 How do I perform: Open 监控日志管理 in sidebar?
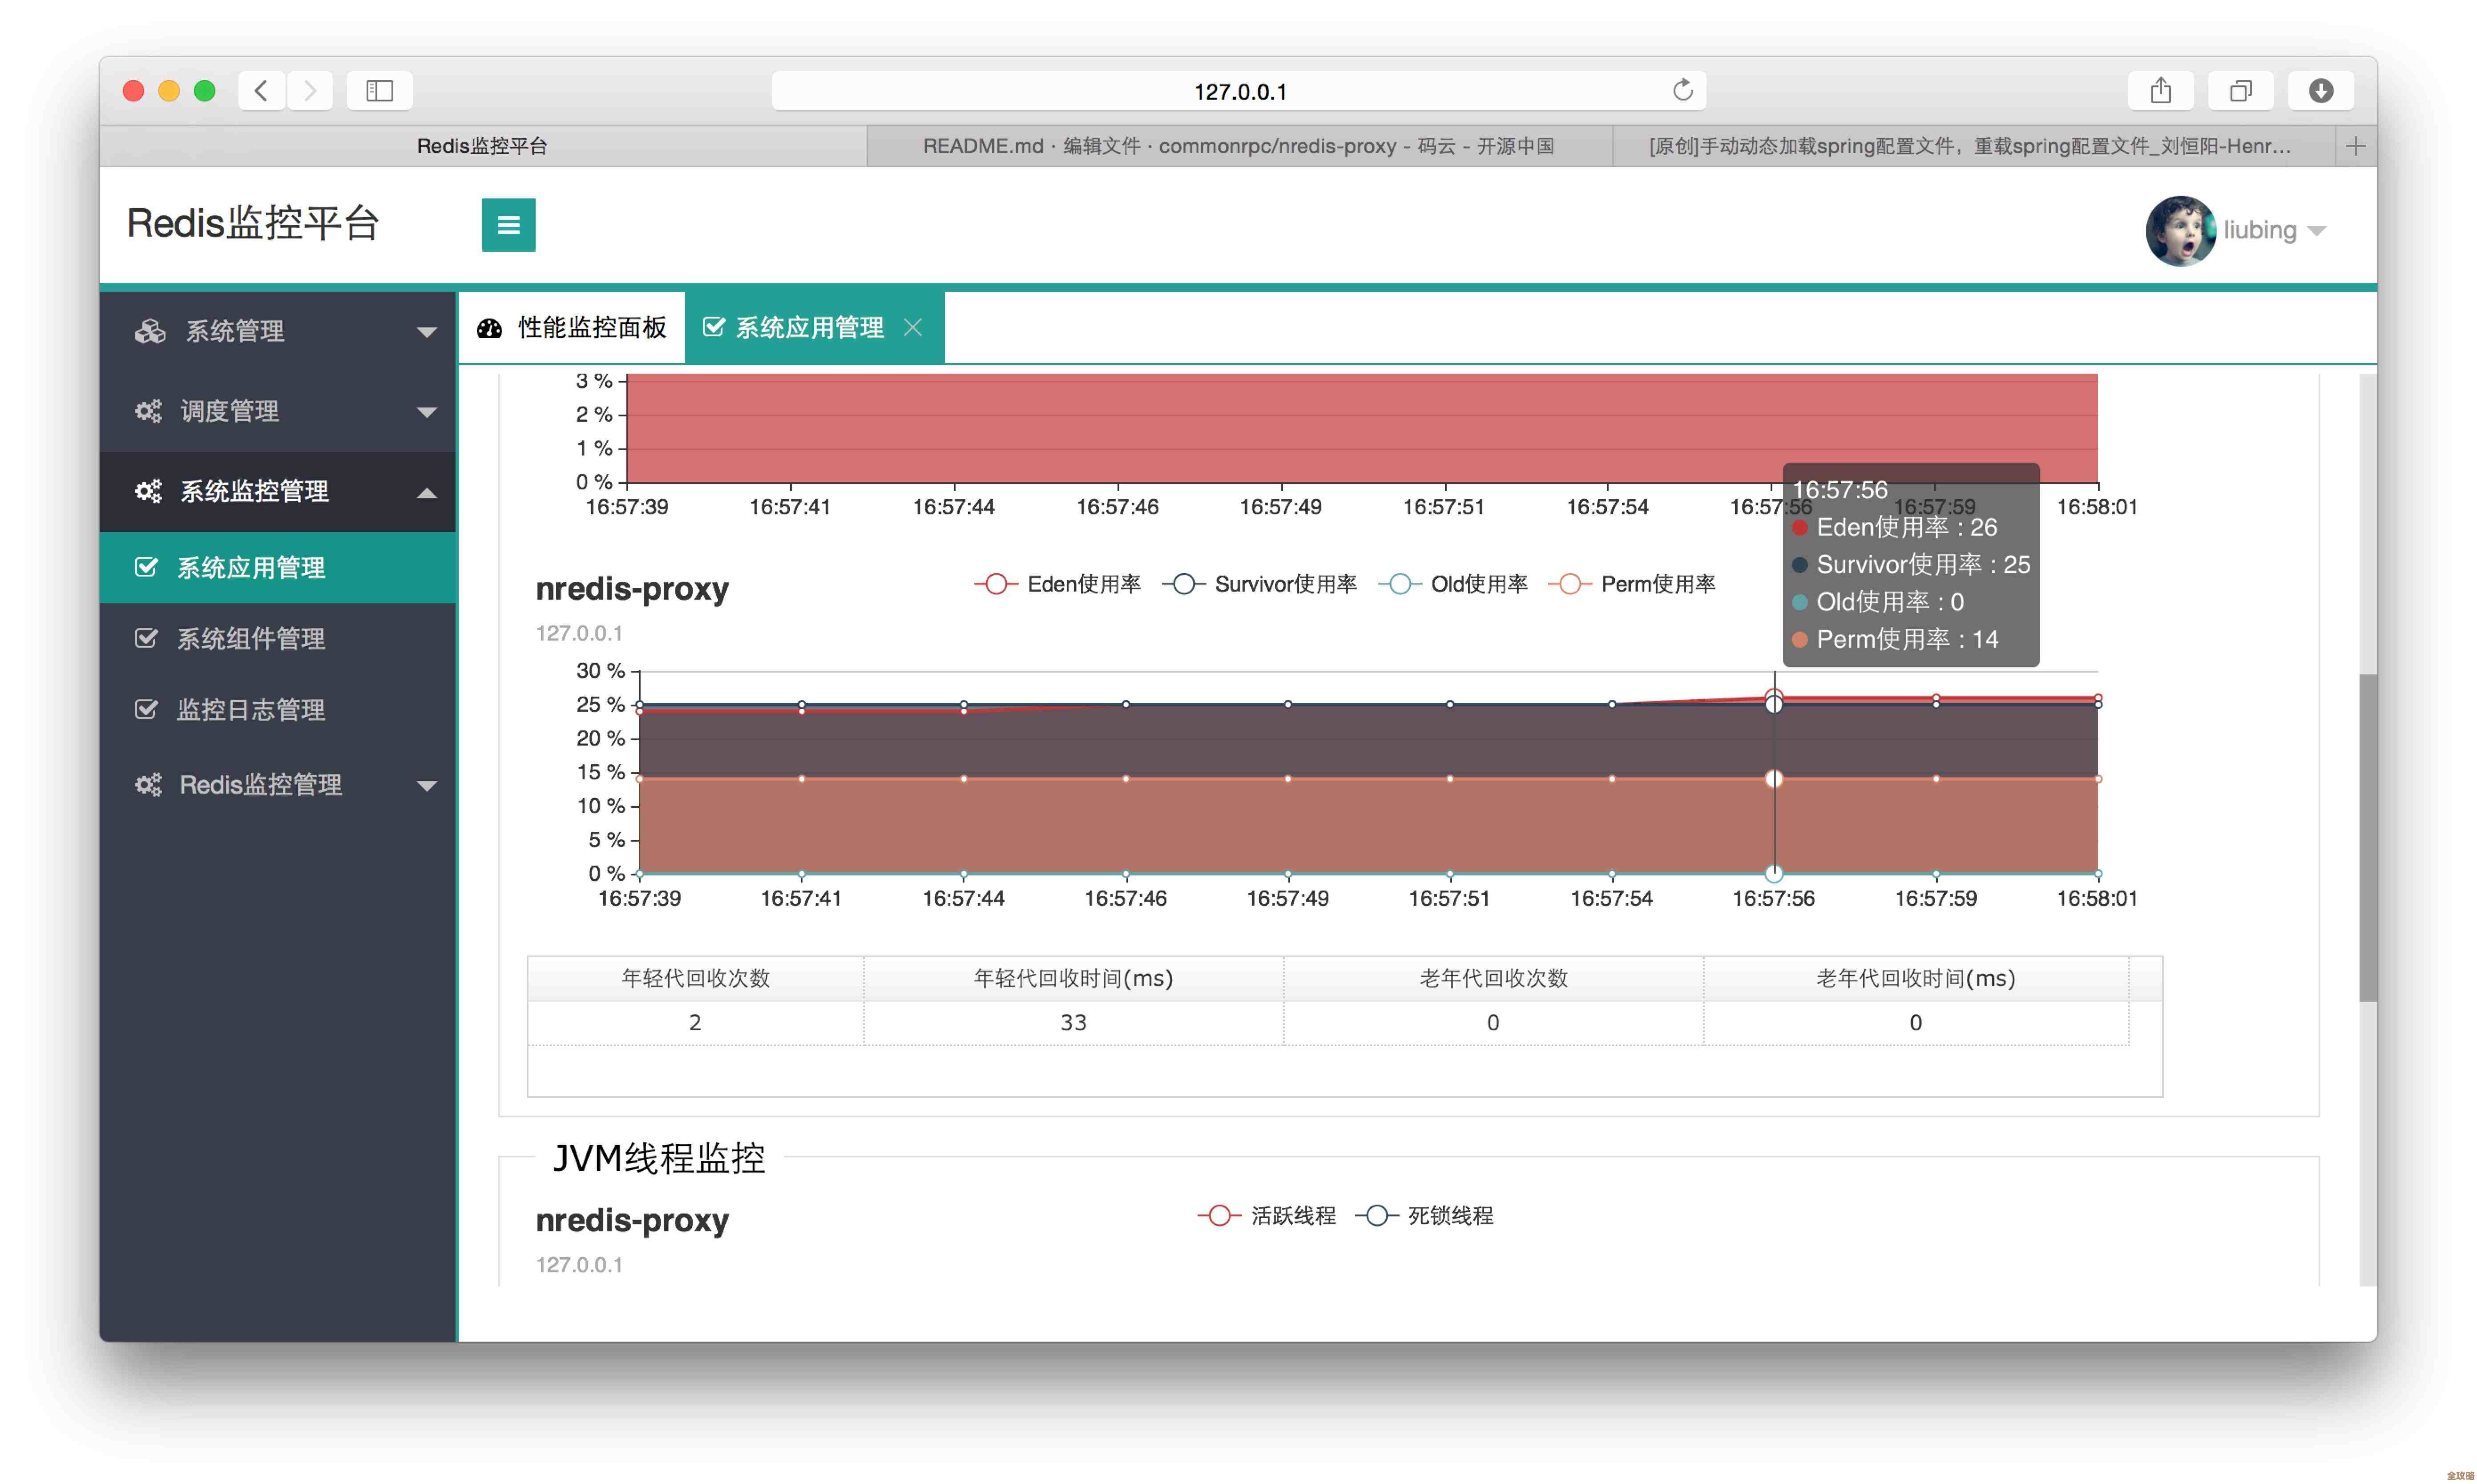250,709
